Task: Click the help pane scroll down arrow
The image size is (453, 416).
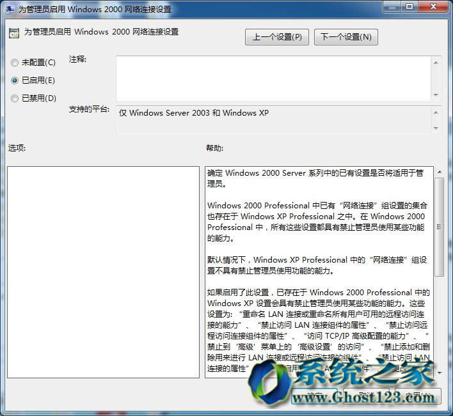Action: [440, 373]
